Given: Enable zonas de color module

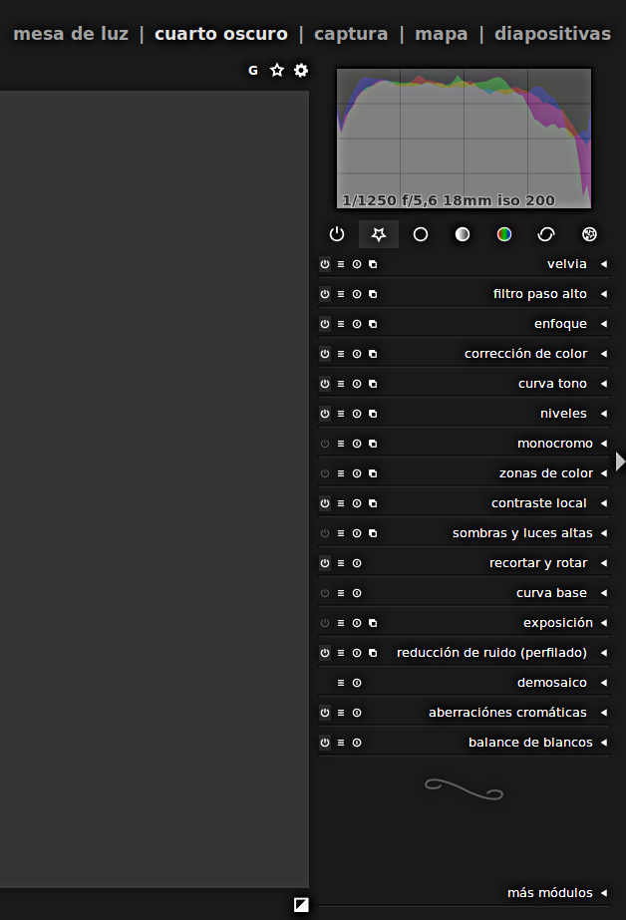Looking at the screenshot, I should 325,473.
